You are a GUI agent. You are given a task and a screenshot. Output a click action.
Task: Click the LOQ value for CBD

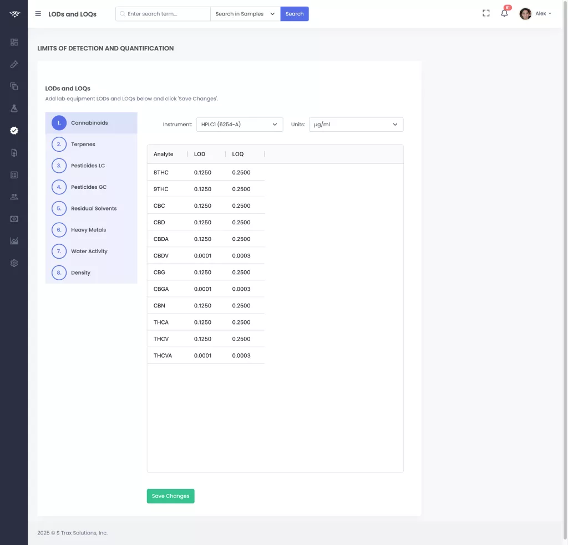pos(241,223)
